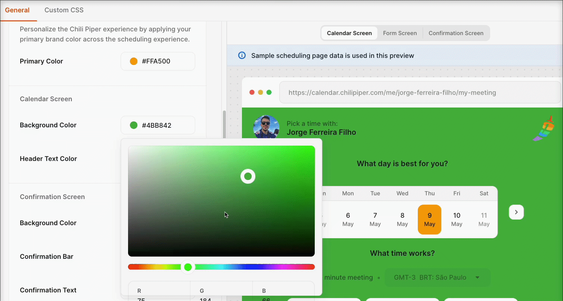Screen dimensions: 563x301
Task: Select Friday 10 May date
Action: (457, 220)
